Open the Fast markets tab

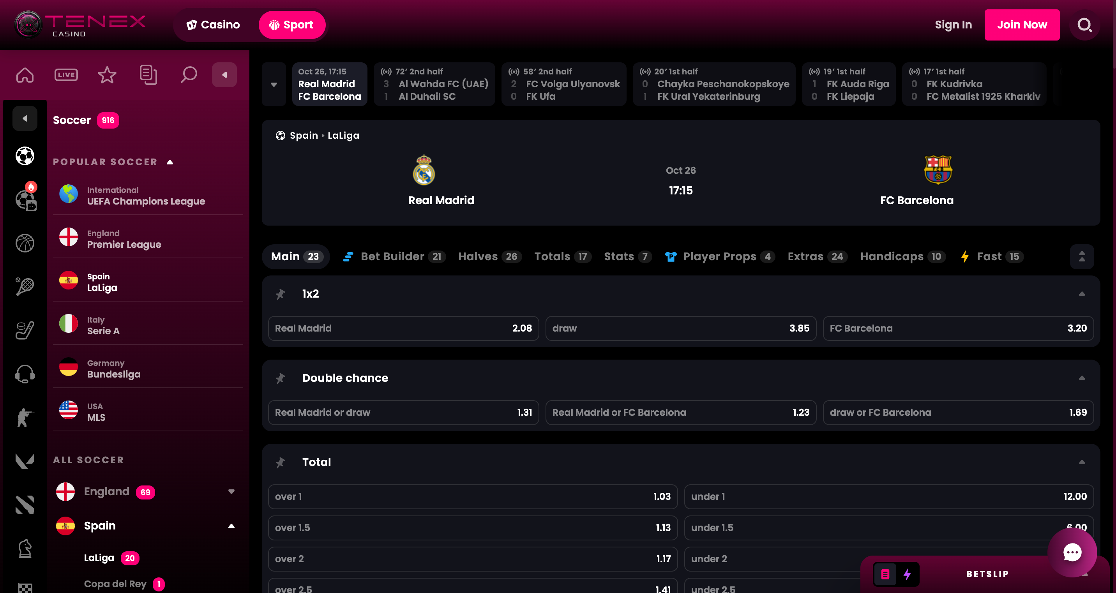(x=992, y=256)
